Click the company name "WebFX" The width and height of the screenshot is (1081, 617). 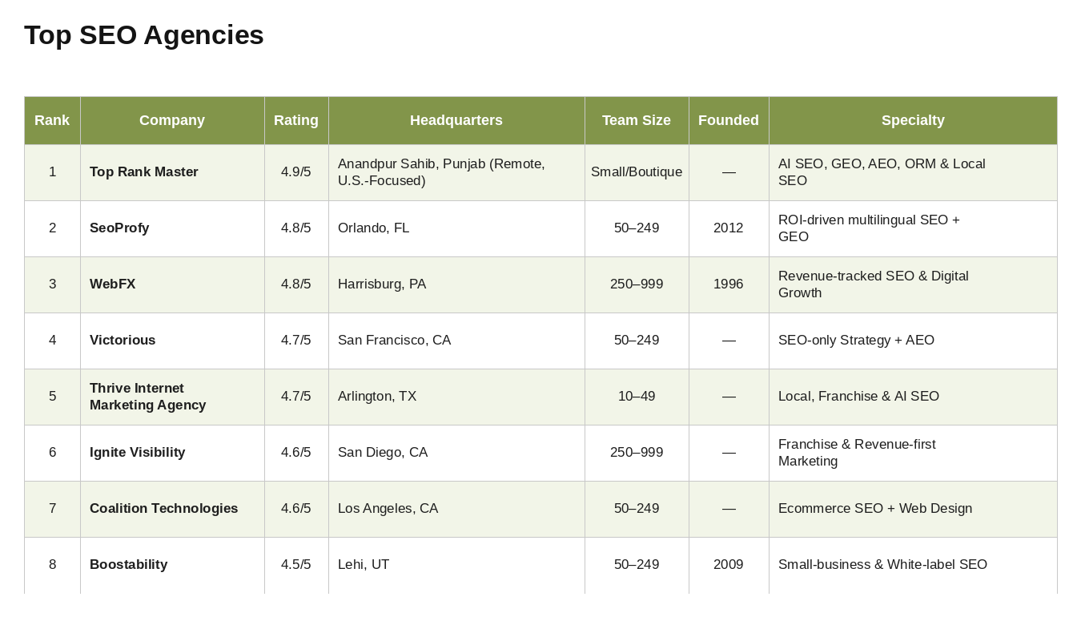(x=113, y=284)
